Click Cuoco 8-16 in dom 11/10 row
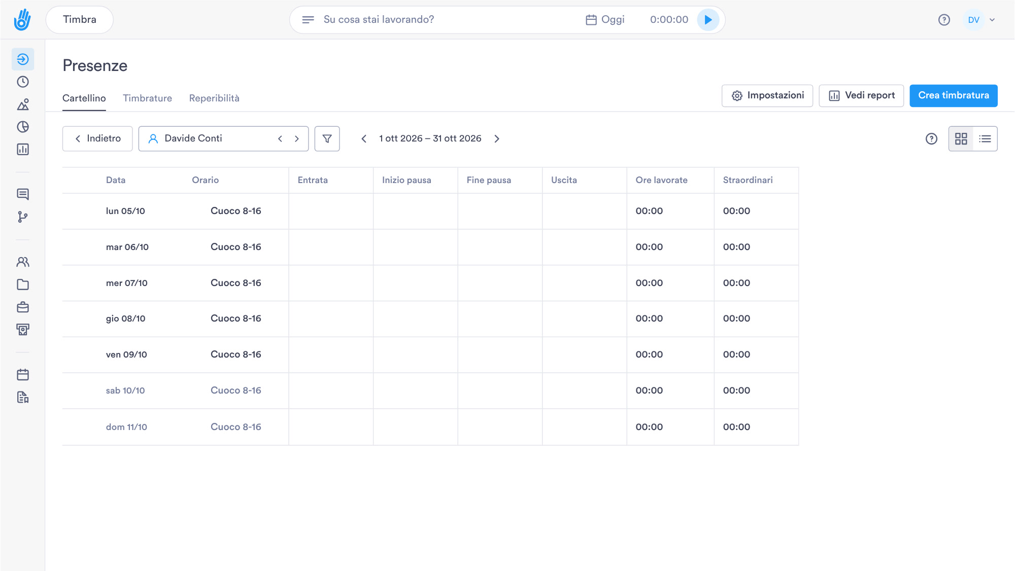 [236, 427]
